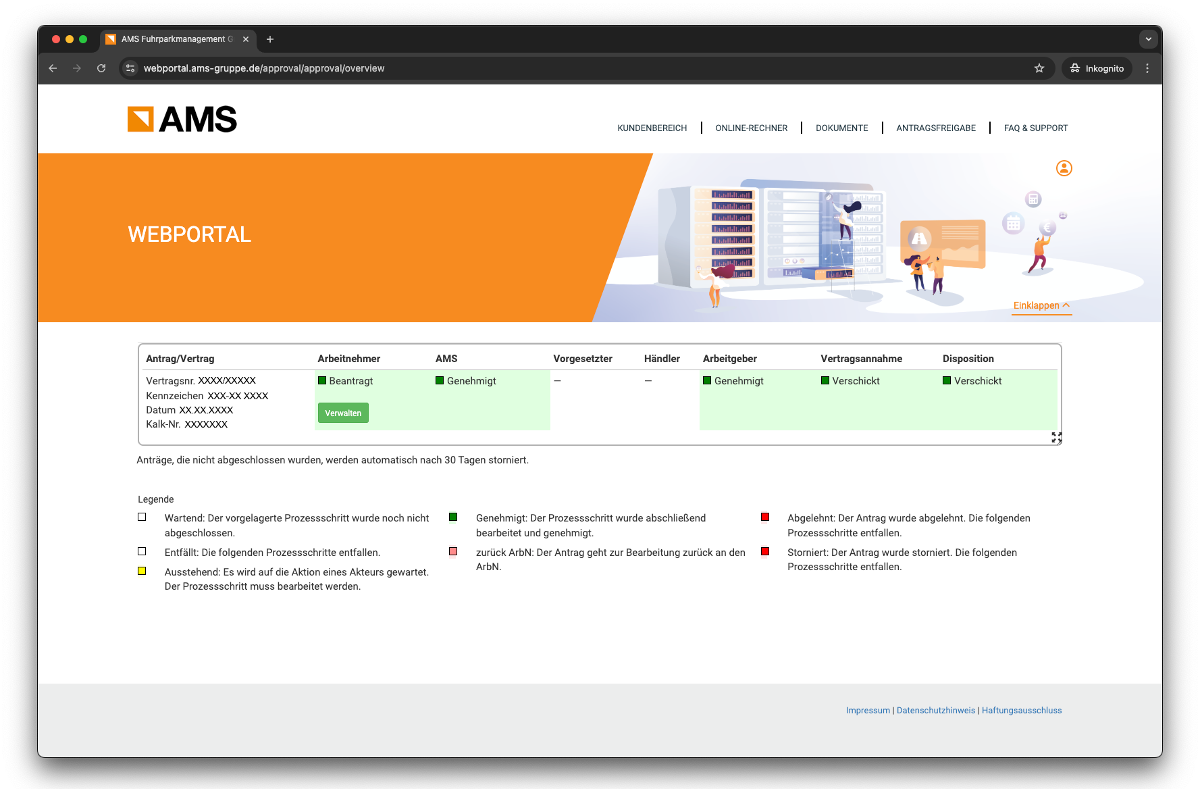The height and width of the screenshot is (789, 1200).
Task: Open site information icon in address bar
Action: coord(131,68)
